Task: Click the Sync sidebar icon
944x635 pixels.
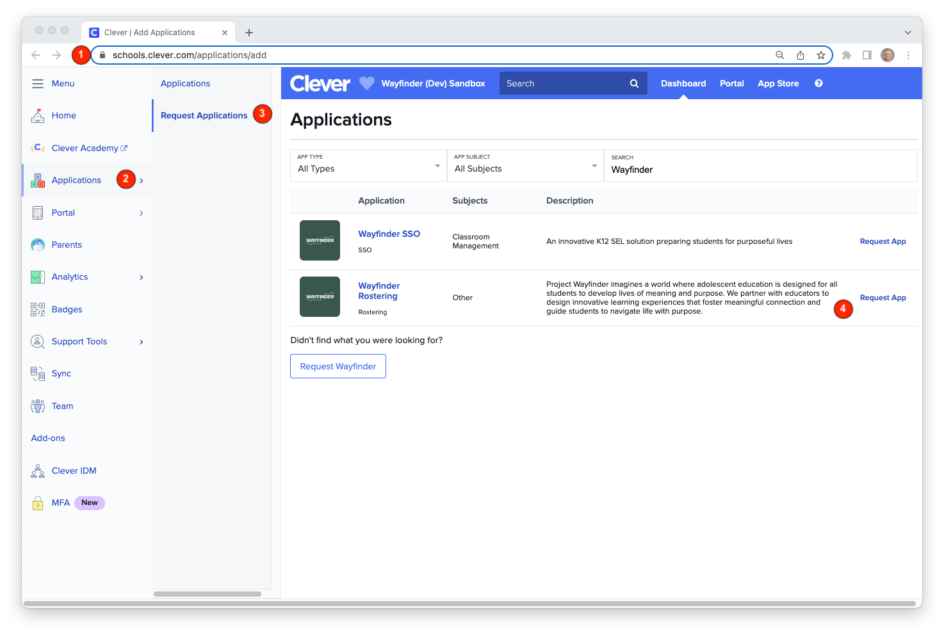Action: coord(38,373)
